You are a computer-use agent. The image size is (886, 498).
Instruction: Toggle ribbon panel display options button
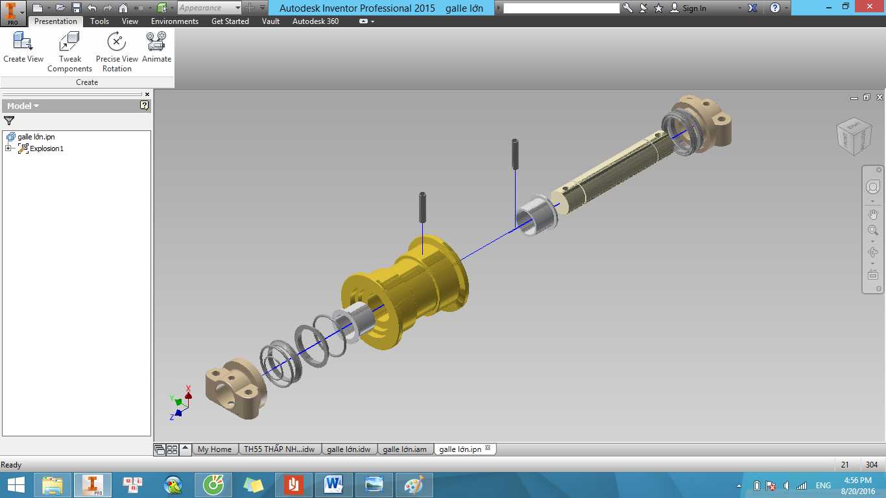pyautogui.click(x=364, y=21)
